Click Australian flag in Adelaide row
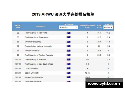The image size is (125, 90). pyautogui.click(x=68, y=59)
